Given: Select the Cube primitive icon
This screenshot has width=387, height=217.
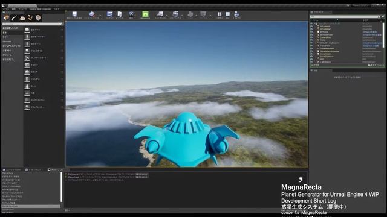Looking at the screenshot, I should (x=27, y=65).
